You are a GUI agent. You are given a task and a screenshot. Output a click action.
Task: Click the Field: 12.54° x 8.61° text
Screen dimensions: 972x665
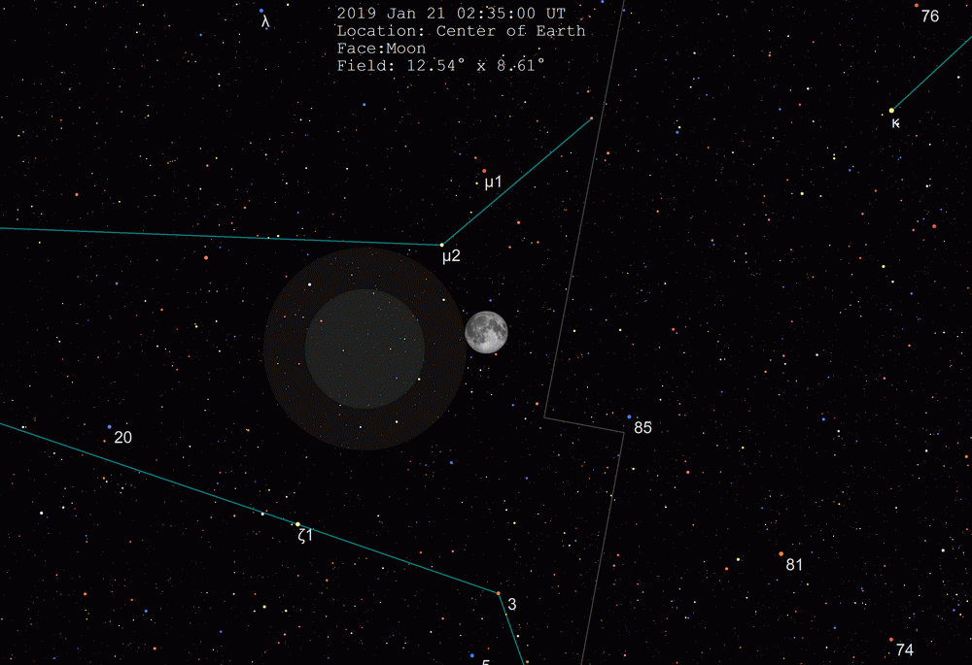pos(442,66)
